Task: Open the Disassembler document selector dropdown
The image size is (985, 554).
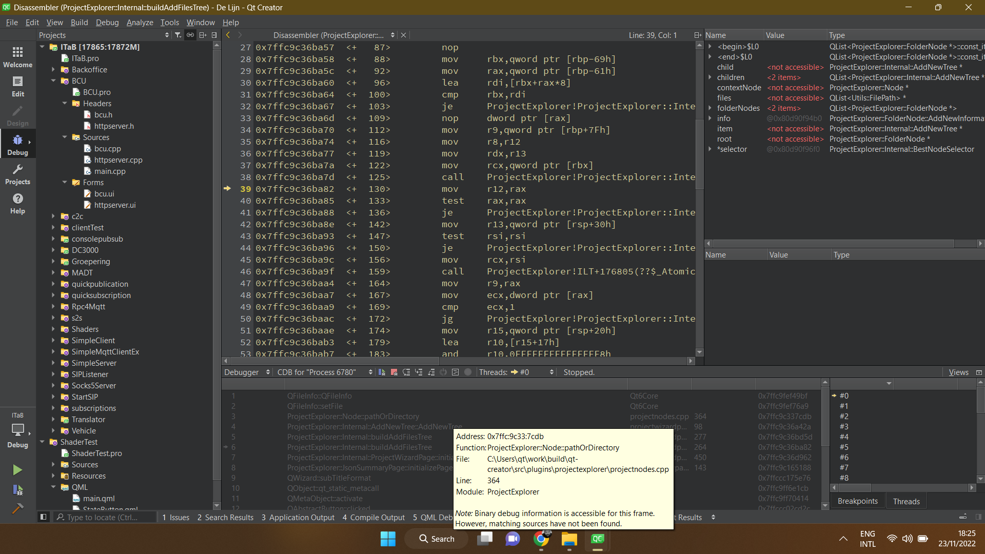Action: 333,35
